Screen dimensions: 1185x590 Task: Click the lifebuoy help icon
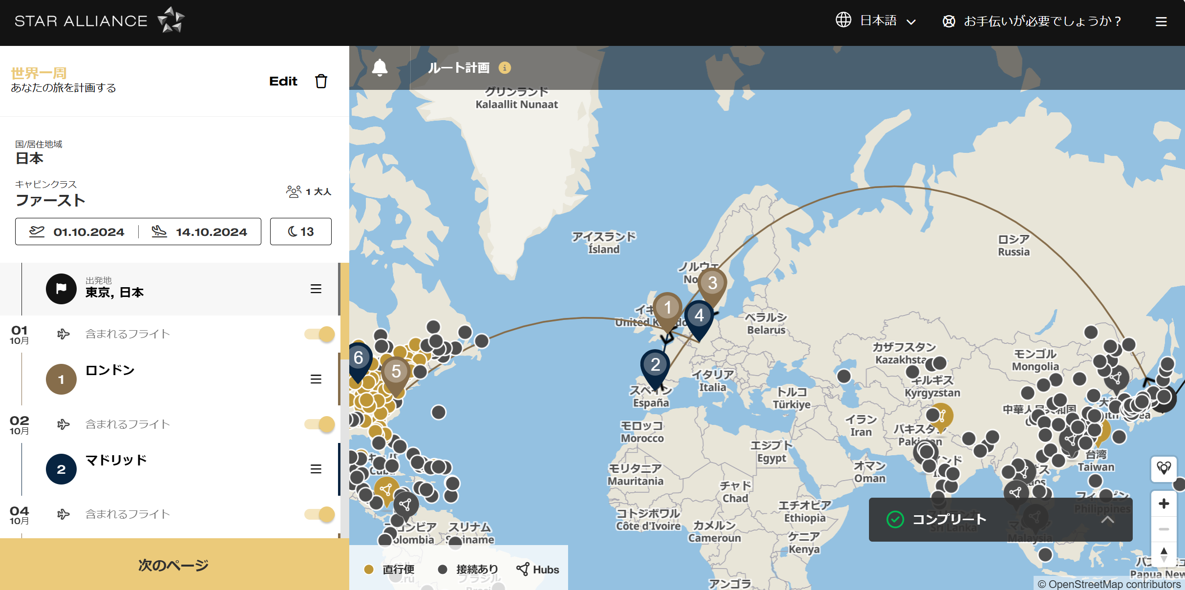click(949, 21)
